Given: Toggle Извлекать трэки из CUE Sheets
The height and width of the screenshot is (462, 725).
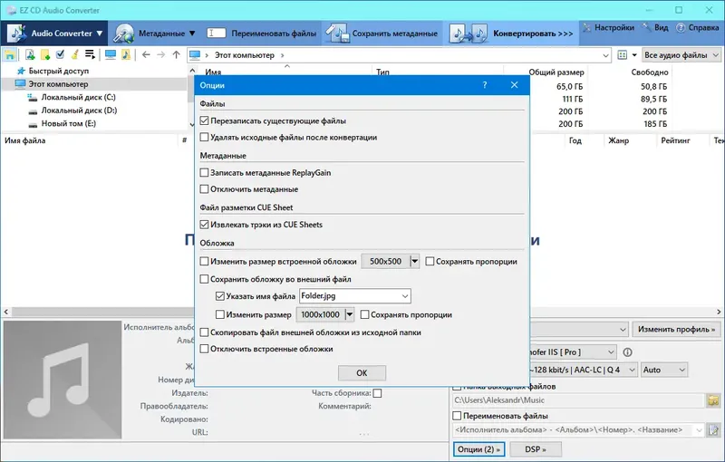Looking at the screenshot, I should (x=205, y=225).
